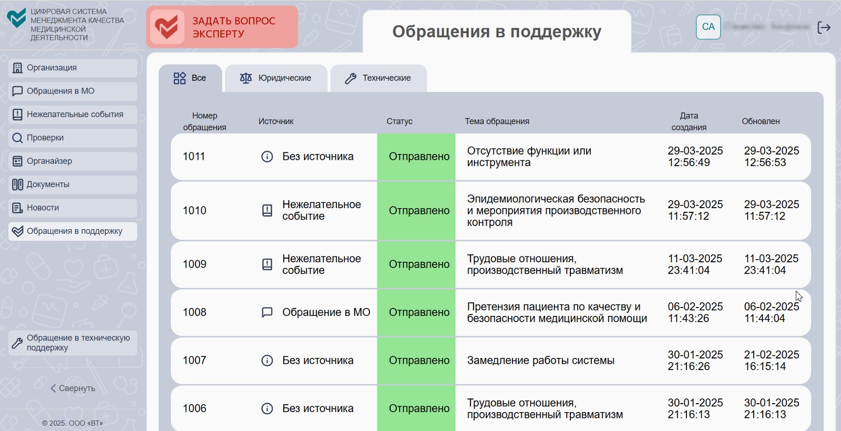
Task: Click the grid icon on Все tab
Action: click(180, 78)
